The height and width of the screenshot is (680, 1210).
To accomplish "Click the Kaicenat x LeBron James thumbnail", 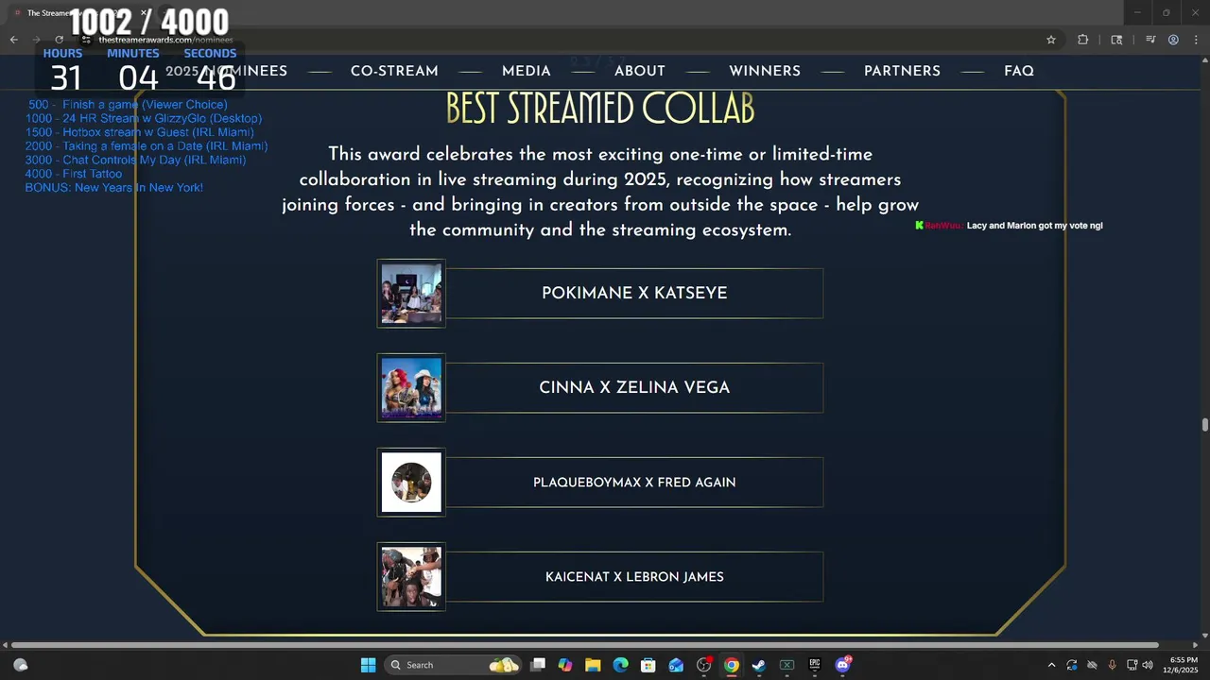I will click(x=411, y=576).
